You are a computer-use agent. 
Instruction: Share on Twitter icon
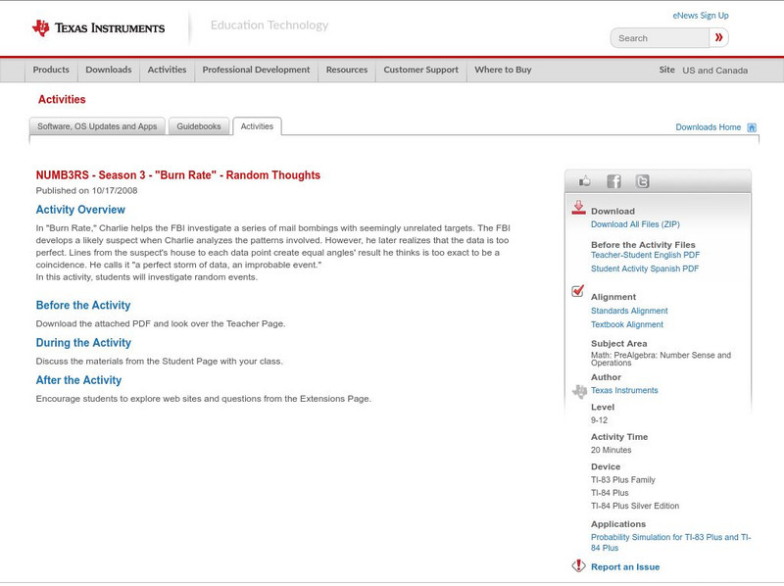pos(643,181)
